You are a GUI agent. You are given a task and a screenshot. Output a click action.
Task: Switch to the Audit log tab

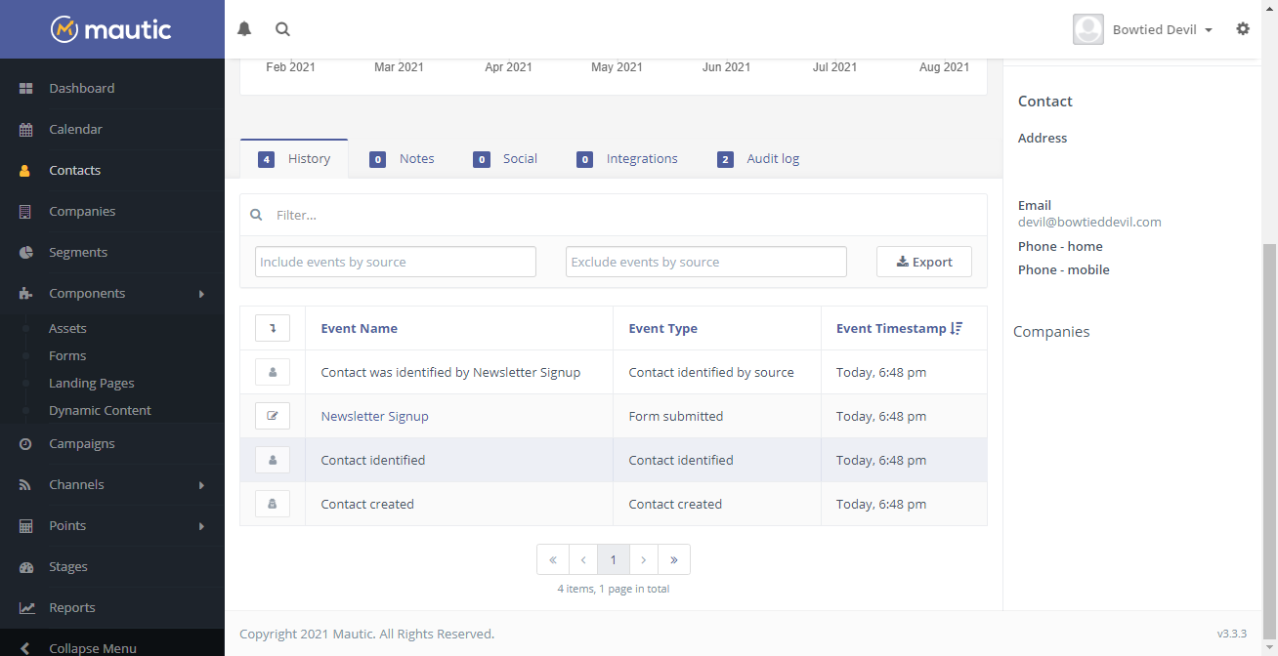click(758, 158)
